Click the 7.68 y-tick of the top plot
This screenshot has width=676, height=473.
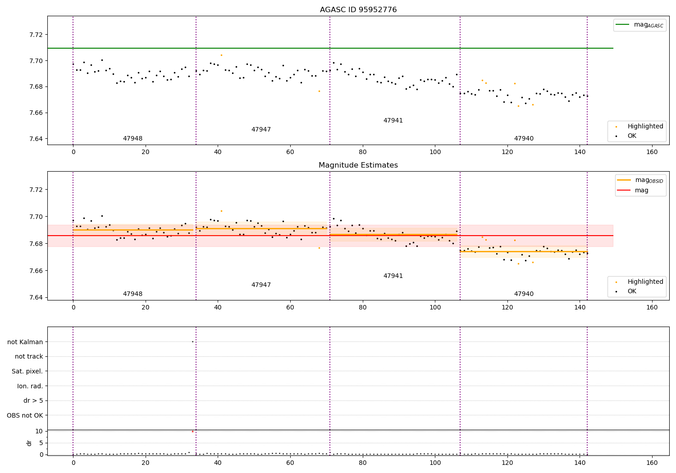tap(36, 86)
